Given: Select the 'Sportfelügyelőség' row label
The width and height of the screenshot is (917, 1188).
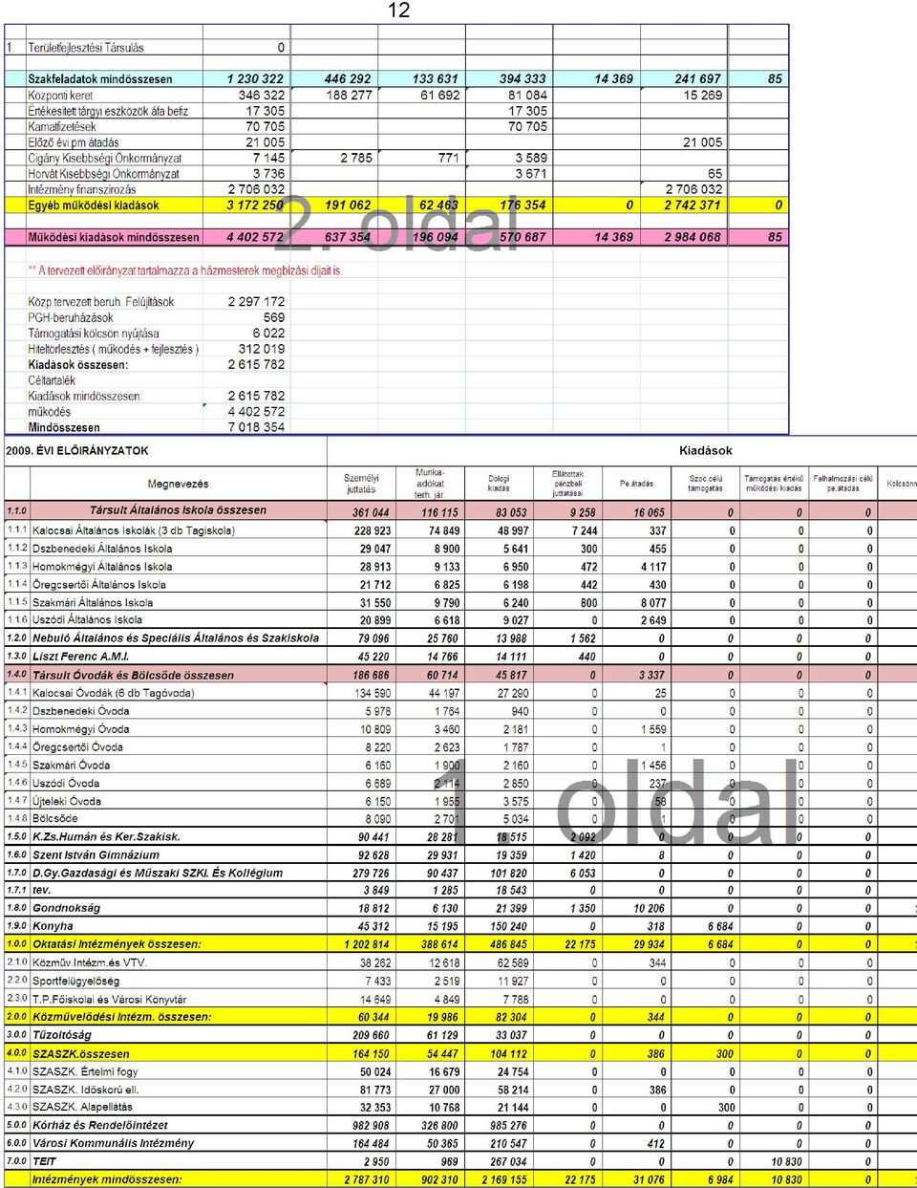Looking at the screenshot, I should [x=76, y=982].
